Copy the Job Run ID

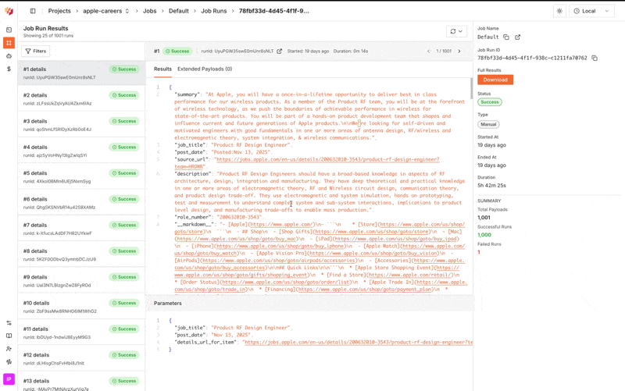click(x=595, y=58)
